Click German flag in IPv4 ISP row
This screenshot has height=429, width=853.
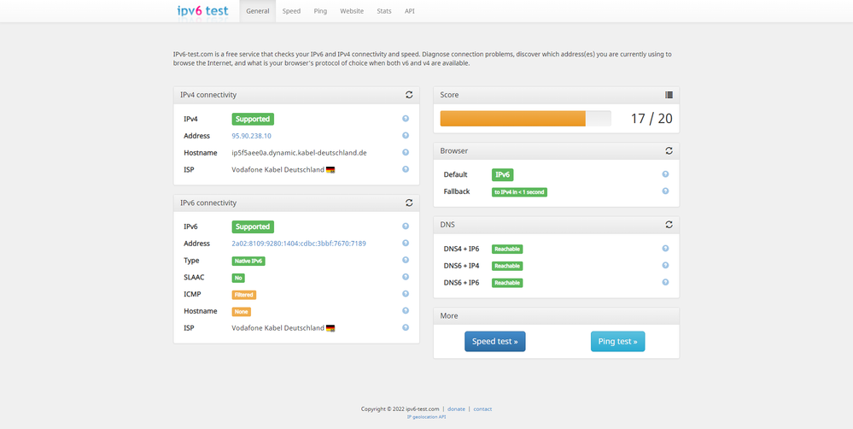click(330, 170)
